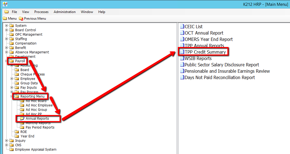Click the Previous Menu toolbar icon

click(21, 19)
